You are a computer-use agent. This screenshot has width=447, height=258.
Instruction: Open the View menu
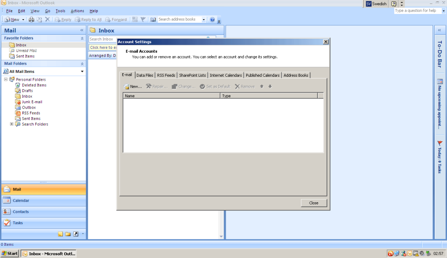pyautogui.click(x=35, y=11)
